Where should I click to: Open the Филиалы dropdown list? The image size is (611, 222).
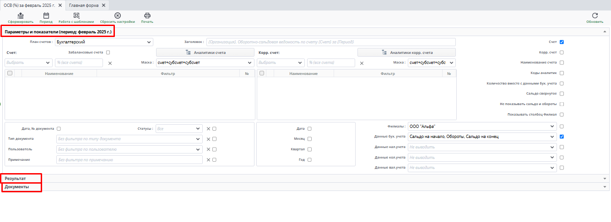(x=481, y=127)
